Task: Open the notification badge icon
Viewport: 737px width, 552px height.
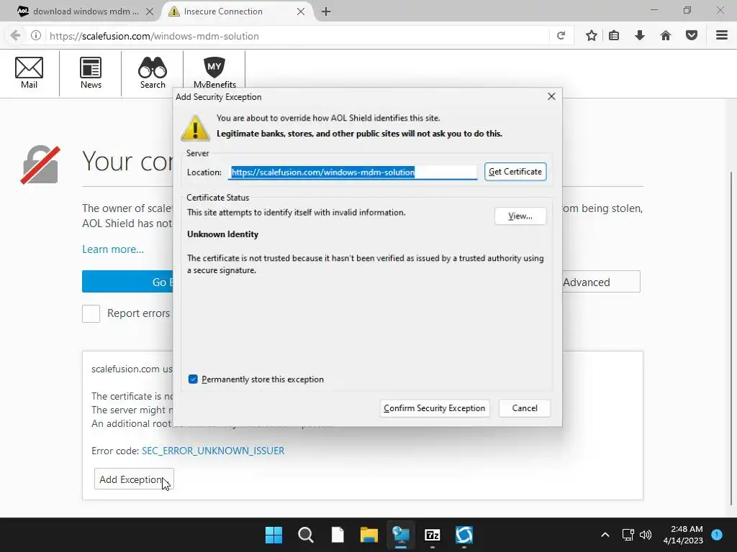Action: pyautogui.click(x=717, y=534)
